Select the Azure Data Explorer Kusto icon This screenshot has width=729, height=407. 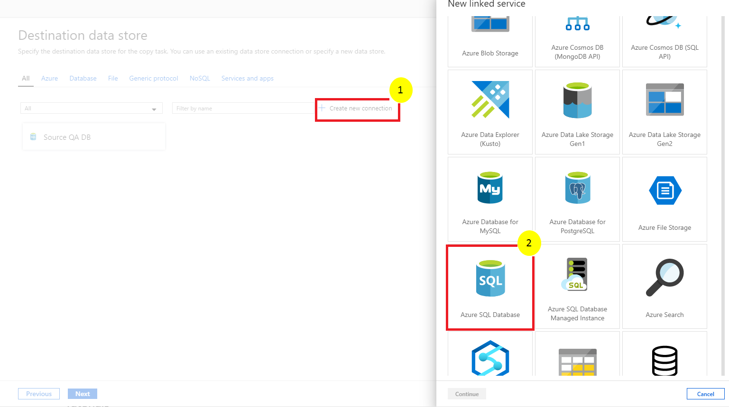tap(490, 99)
